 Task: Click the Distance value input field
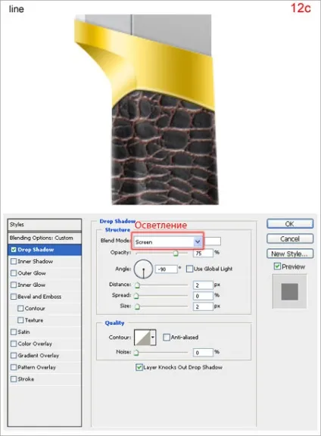point(203,285)
